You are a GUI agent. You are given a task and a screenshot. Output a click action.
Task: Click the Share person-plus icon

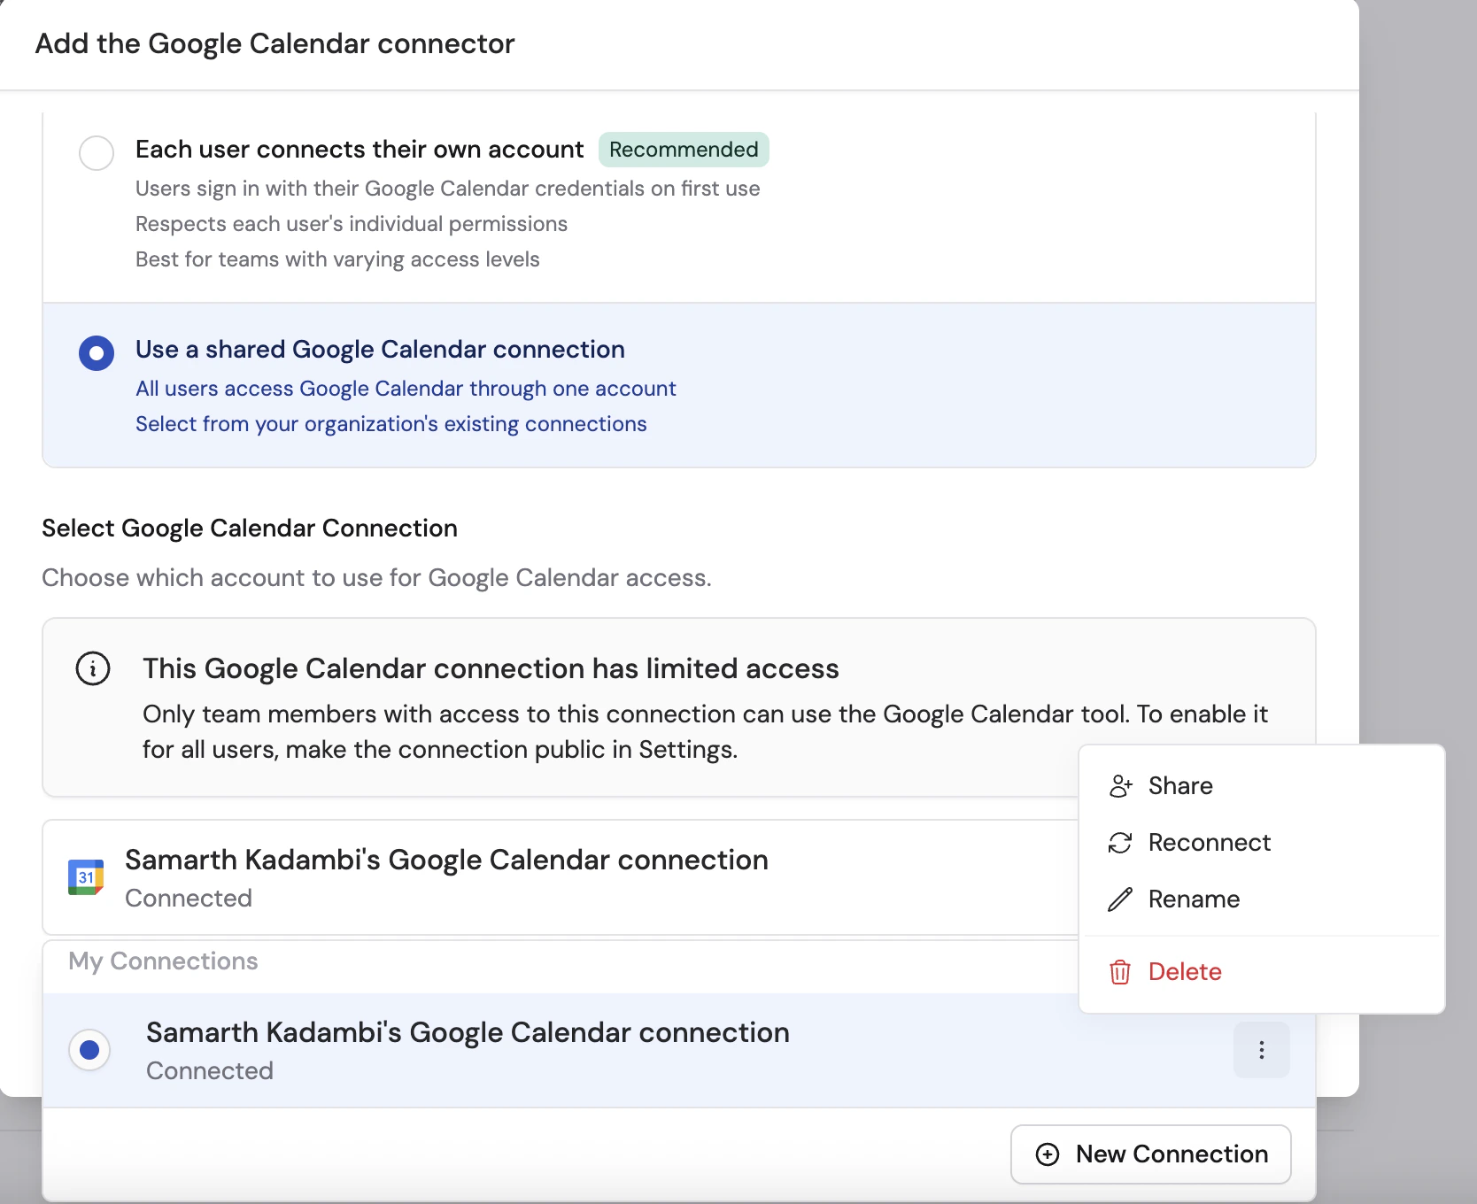pos(1120,786)
